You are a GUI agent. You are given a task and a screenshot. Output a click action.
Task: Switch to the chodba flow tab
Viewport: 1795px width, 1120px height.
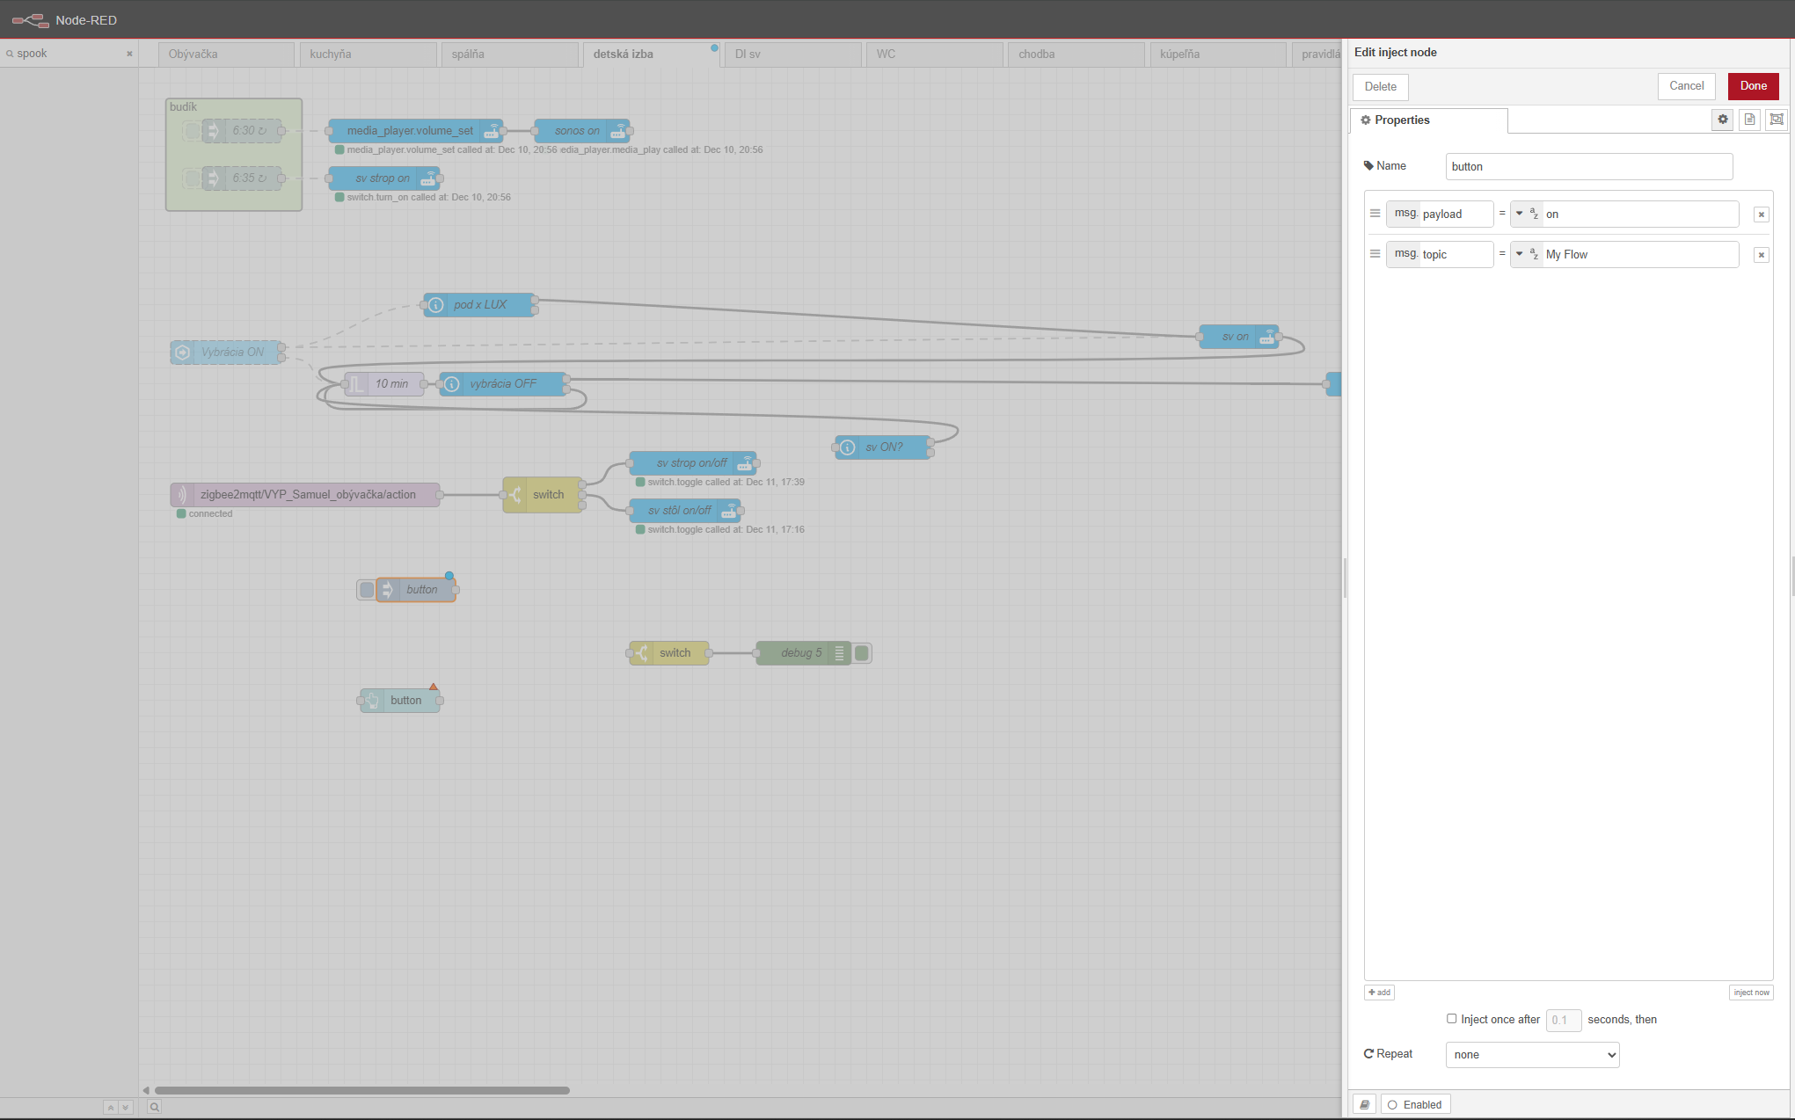coord(1076,54)
